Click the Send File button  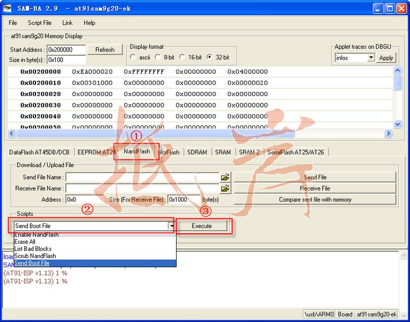(315, 177)
